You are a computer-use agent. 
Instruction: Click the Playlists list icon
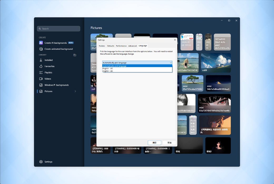[x=41, y=73]
